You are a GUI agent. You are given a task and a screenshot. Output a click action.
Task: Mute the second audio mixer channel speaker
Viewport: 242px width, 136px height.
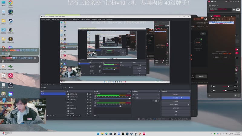point(95,106)
